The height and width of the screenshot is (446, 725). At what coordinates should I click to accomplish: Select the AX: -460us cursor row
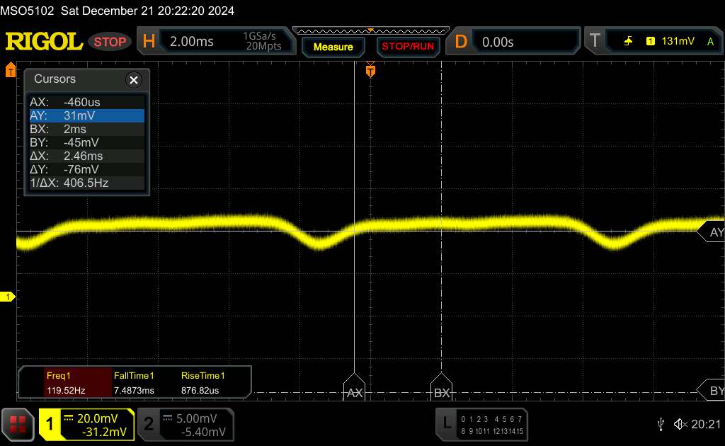pos(87,102)
